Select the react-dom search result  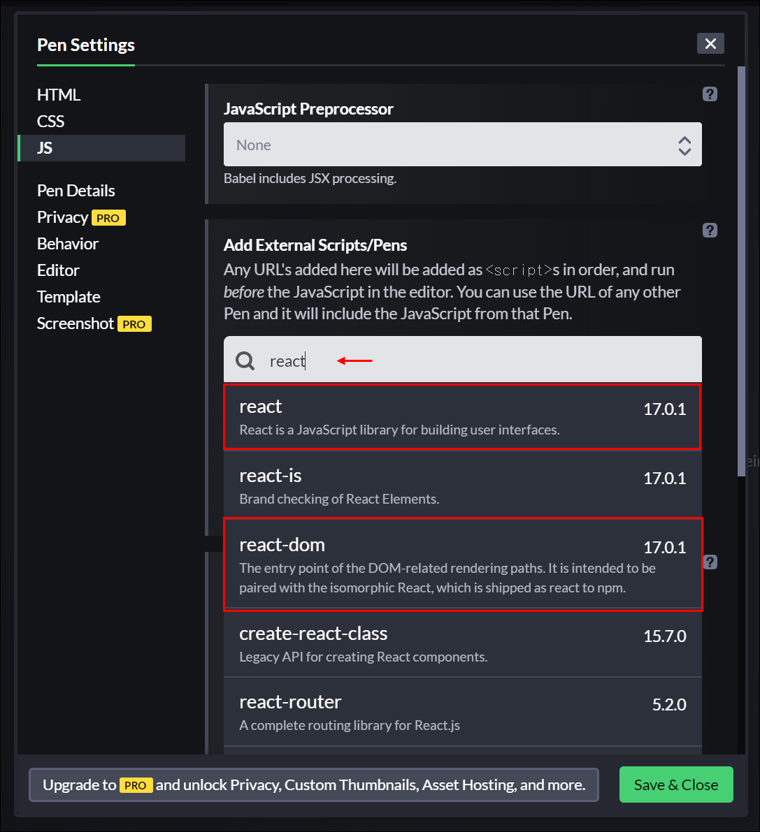463,564
